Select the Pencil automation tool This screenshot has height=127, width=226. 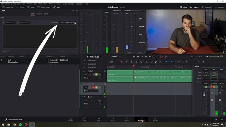[x=136, y=62]
